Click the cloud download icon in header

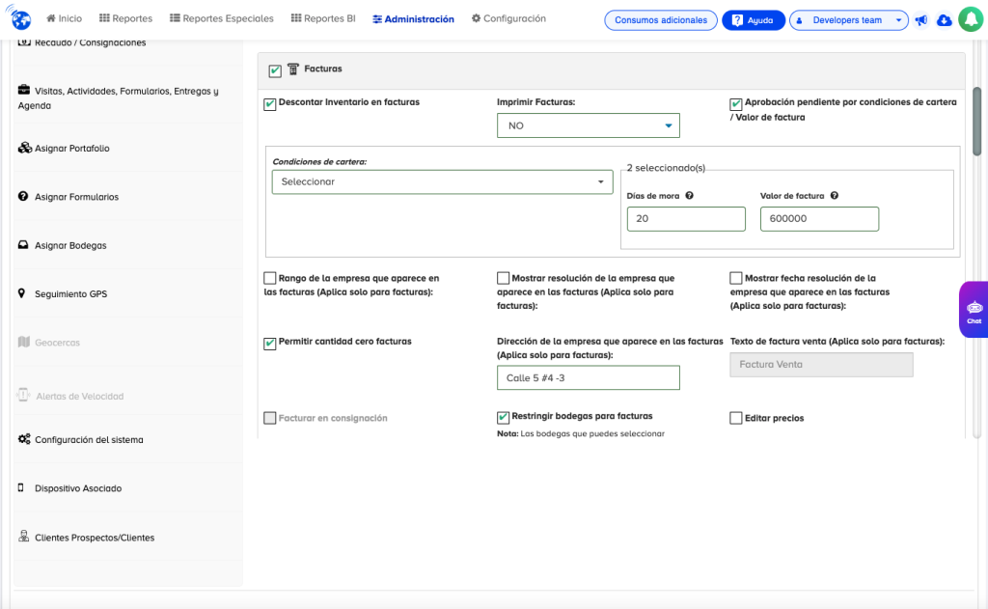(944, 20)
